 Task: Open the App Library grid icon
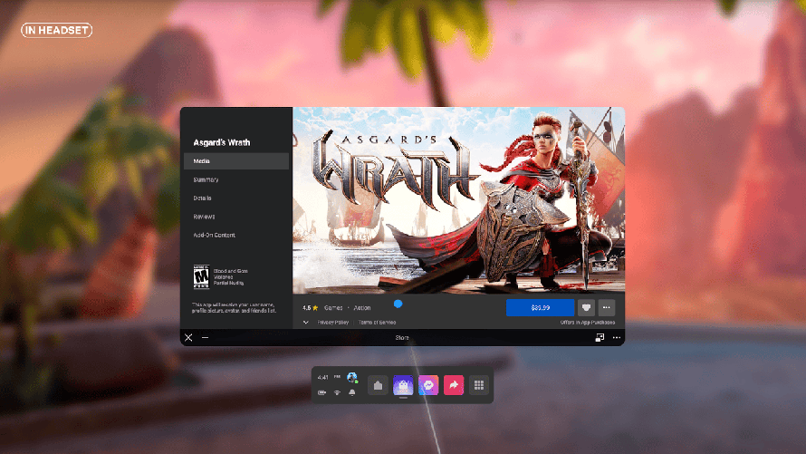tap(479, 385)
